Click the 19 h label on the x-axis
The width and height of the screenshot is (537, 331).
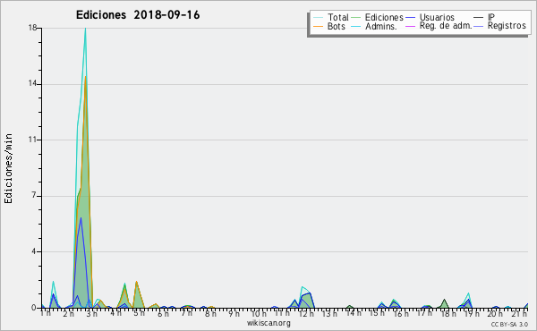[x=472, y=313]
